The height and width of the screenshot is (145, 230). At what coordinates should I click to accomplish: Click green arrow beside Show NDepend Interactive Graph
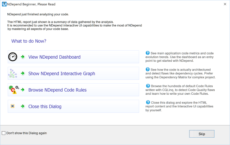coord(23,73)
